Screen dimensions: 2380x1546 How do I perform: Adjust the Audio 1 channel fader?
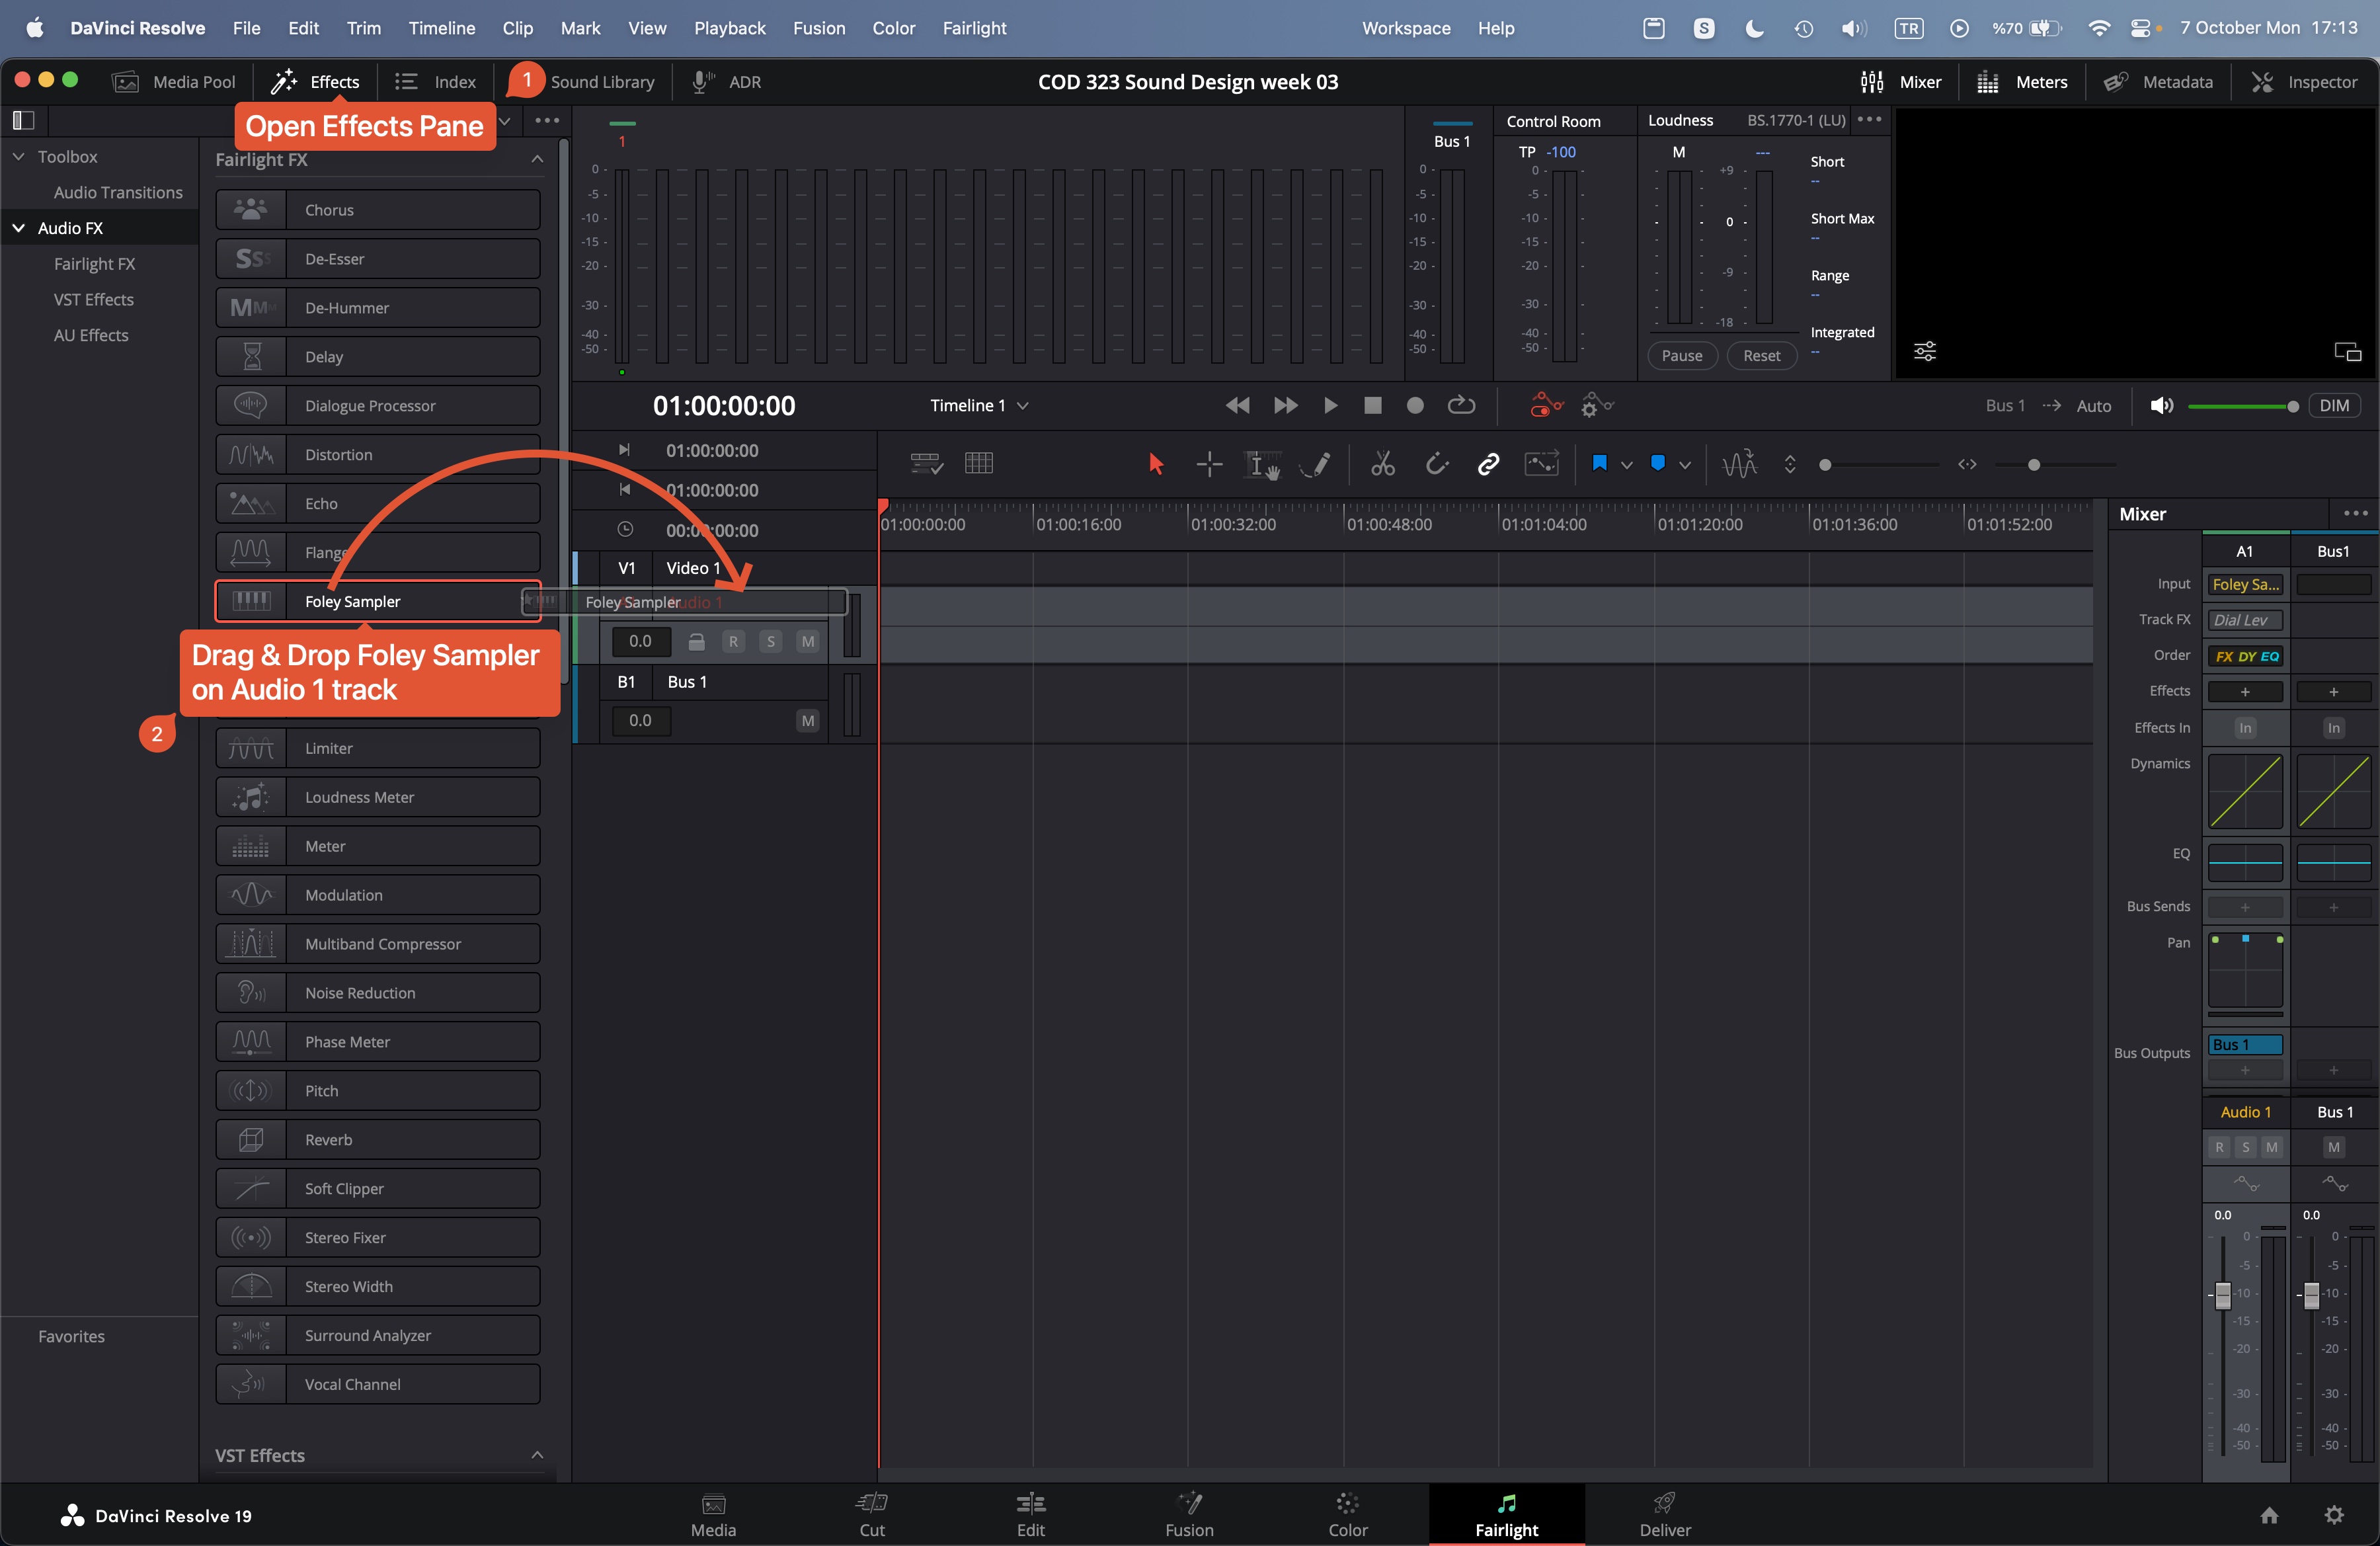click(x=2222, y=1295)
